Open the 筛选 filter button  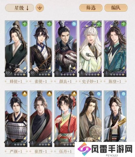(x=91, y=8)
